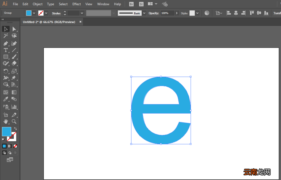The height and width of the screenshot is (180, 281).
Task: Open Adobe Bridge with Br button
Action: [131, 4]
